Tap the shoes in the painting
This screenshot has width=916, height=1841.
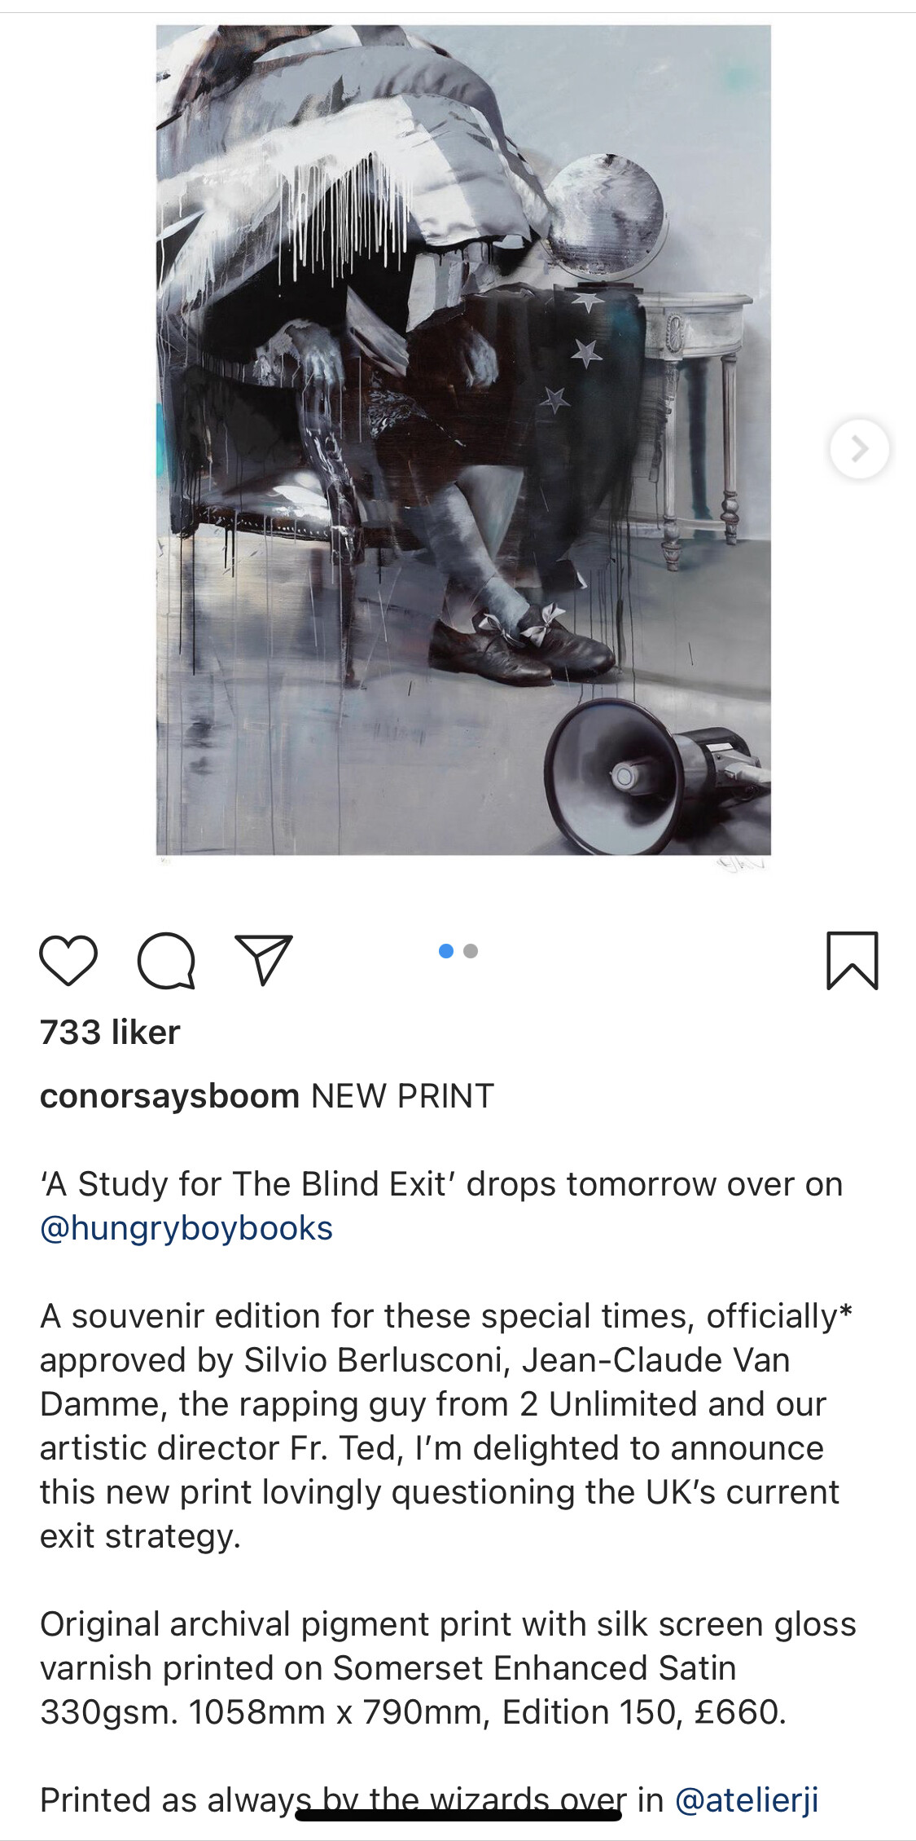[521, 644]
